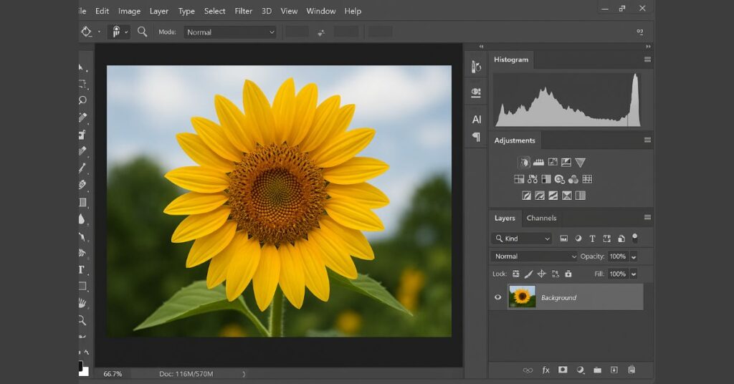Viewport: 734px width, 384px height.
Task: Toggle filter for smart objects
Action: (x=621, y=239)
